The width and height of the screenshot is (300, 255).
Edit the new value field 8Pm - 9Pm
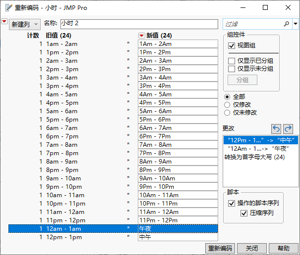[x=178, y=170]
